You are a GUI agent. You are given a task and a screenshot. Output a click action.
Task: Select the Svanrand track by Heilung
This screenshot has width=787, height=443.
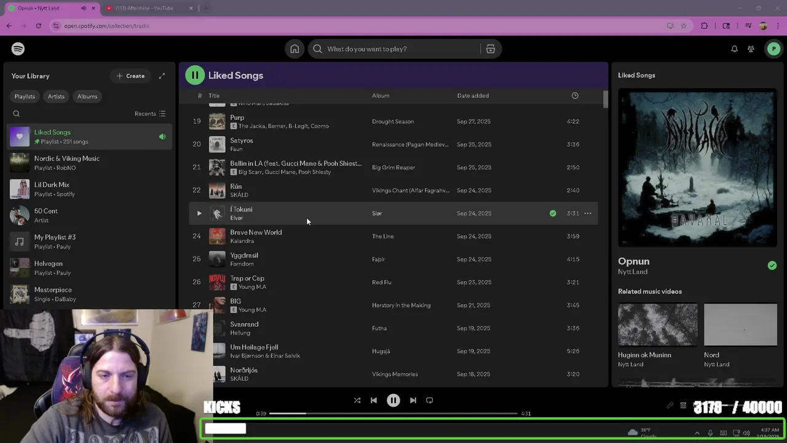coord(393,328)
